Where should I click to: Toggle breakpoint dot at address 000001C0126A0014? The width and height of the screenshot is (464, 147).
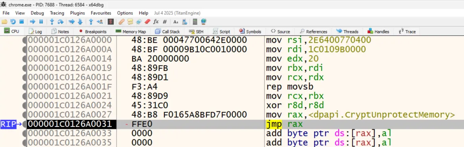coord(24,58)
